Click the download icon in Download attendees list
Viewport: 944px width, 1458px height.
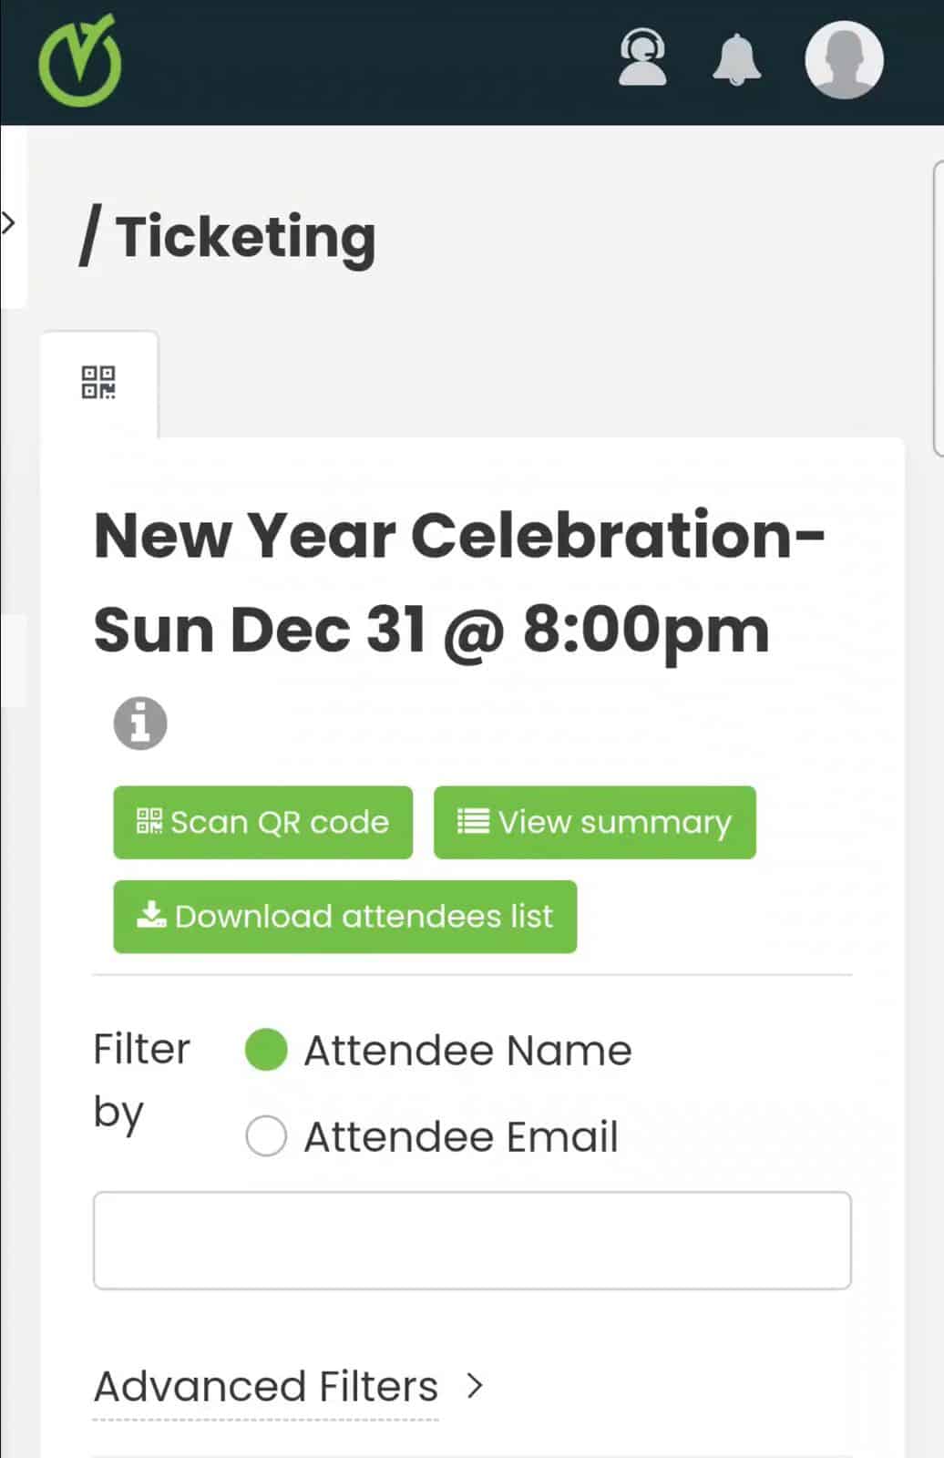tap(151, 916)
